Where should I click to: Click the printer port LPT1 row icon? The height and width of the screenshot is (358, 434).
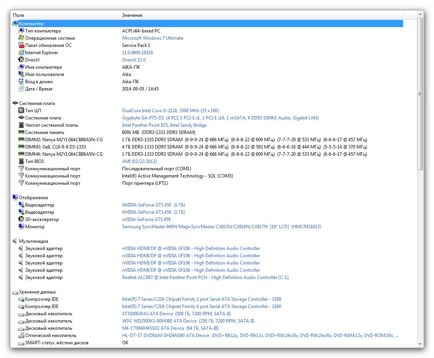click(21, 183)
